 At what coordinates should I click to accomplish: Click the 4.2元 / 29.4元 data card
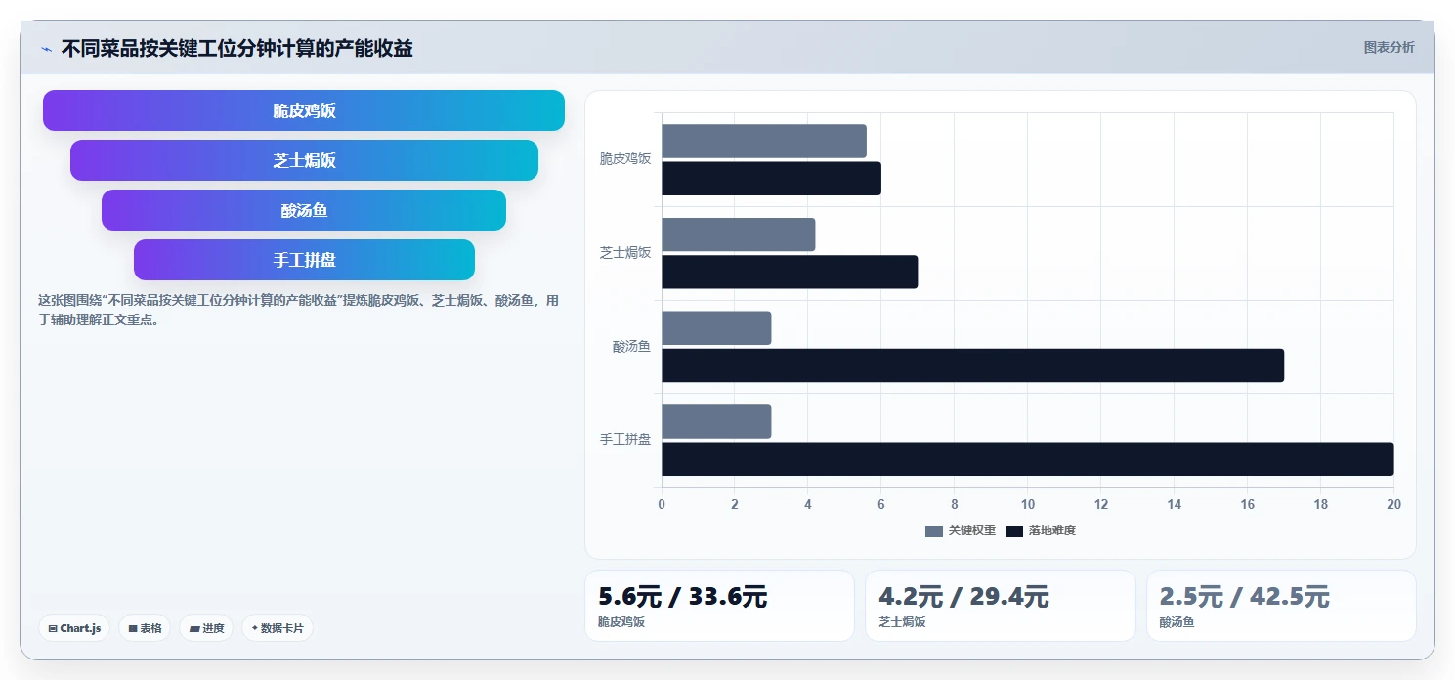pos(1001,606)
